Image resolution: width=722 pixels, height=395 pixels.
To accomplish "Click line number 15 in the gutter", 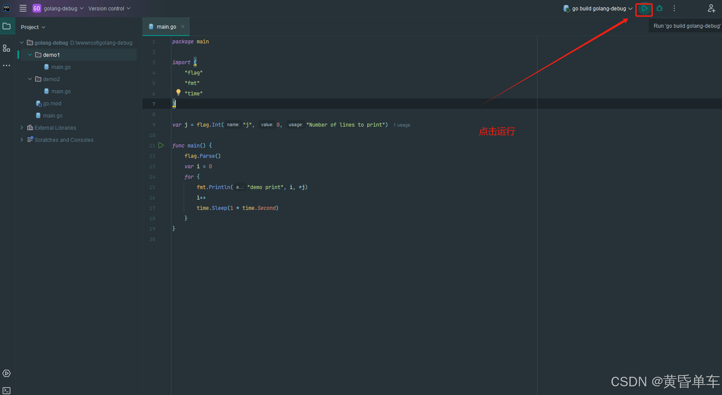I will point(152,187).
